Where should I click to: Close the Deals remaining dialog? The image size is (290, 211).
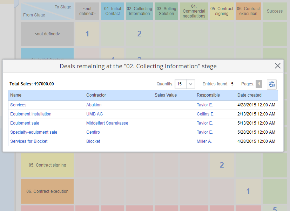click(277, 66)
